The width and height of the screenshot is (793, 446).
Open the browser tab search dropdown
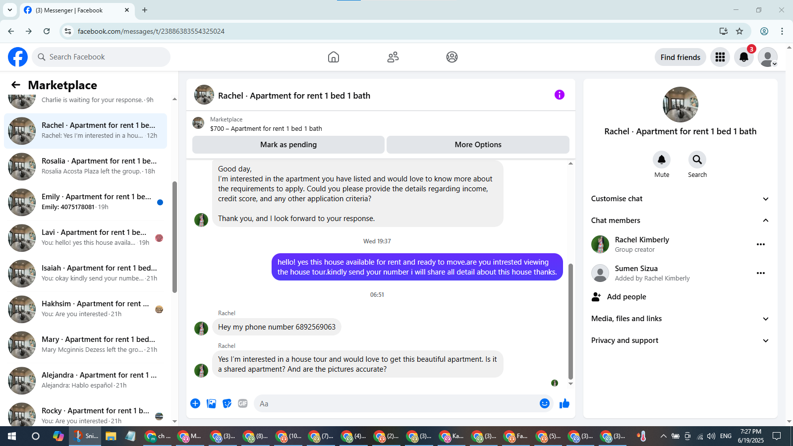pyautogui.click(x=9, y=10)
